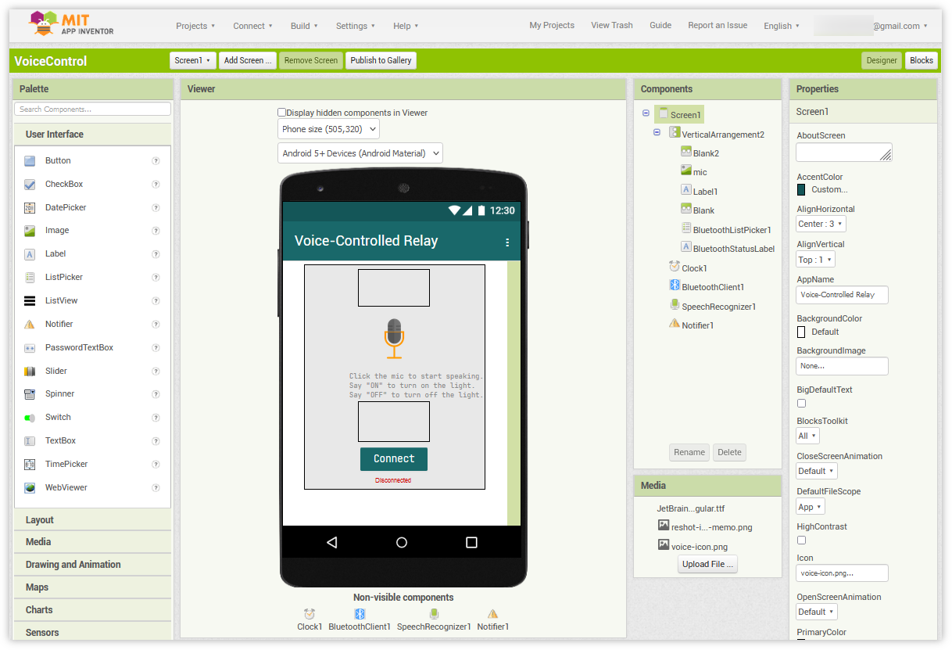Open the English language menu
This screenshot has width=952, height=650.
pos(782,26)
